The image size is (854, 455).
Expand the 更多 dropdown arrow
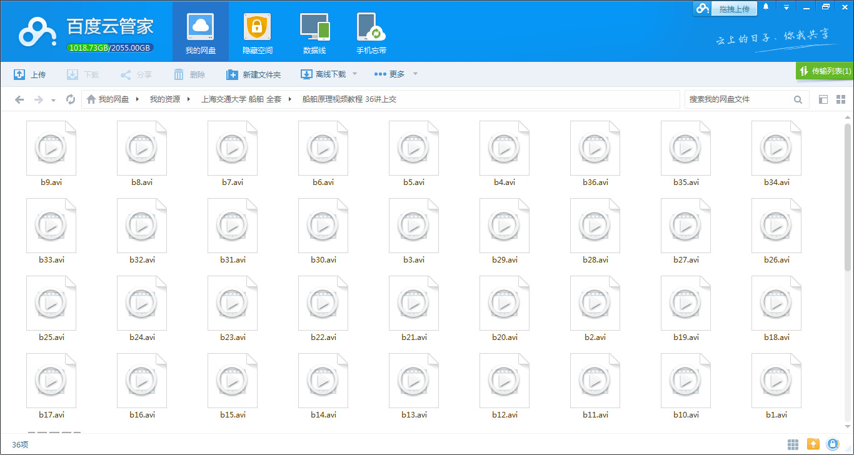coord(415,74)
